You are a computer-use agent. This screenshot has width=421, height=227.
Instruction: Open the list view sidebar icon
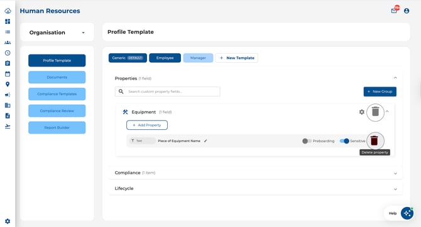coord(8,32)
